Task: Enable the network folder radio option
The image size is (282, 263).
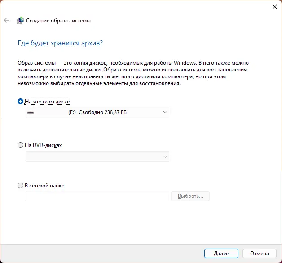Action: pos(20,185)
